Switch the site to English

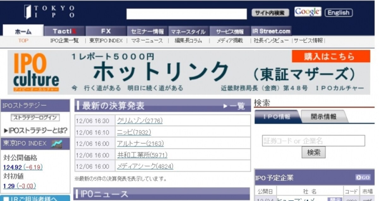pyautogui.click(x=339, y=13)
